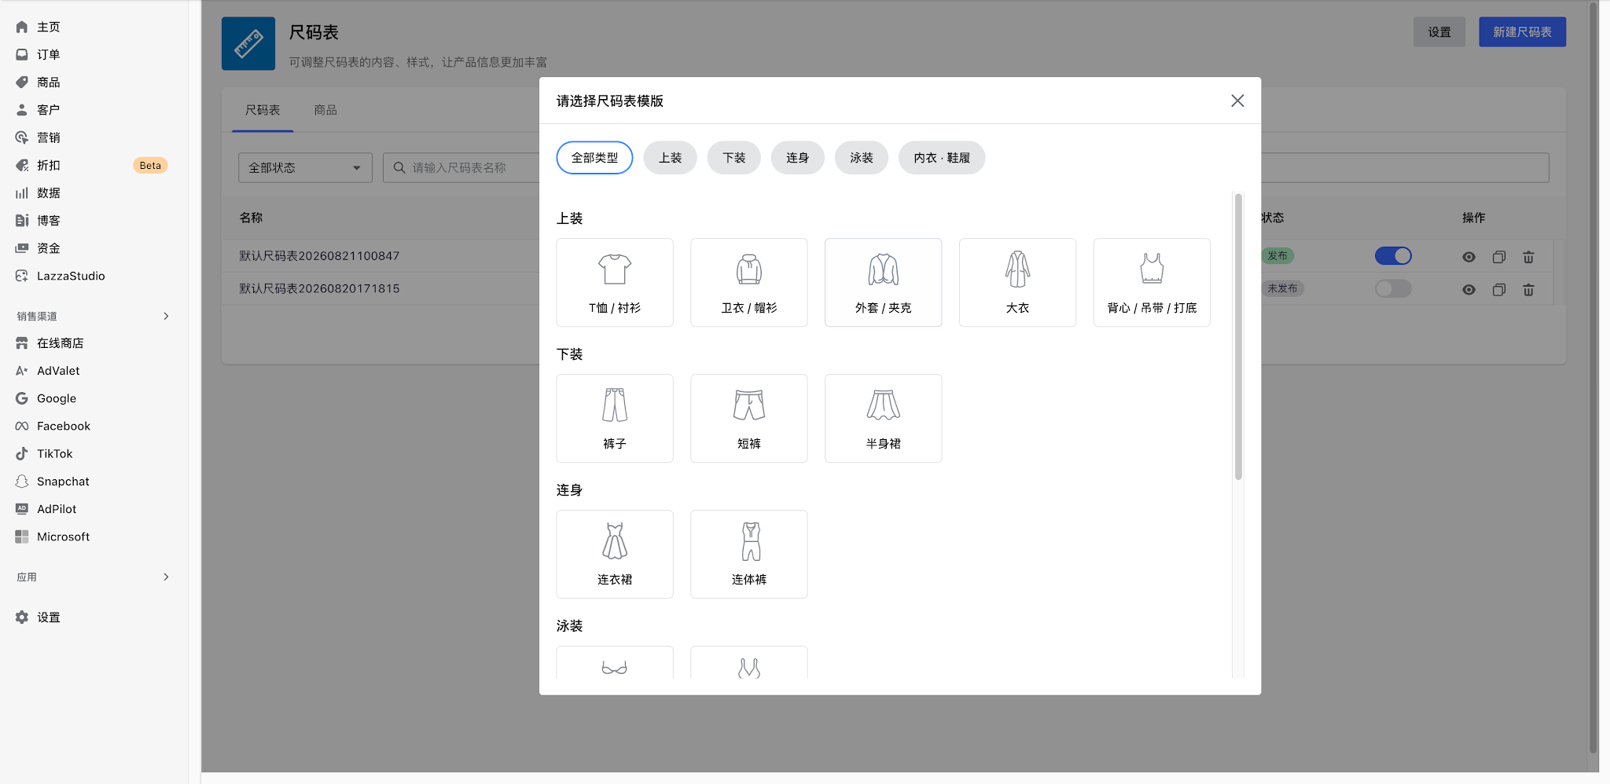The width and height of the screenshot is (1610, 784).
Task: Select the 背心 / 吊带 / 打底 template
Action: (x=1152, y=283)
